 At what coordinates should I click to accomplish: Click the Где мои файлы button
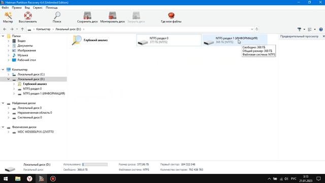point(171,17)
